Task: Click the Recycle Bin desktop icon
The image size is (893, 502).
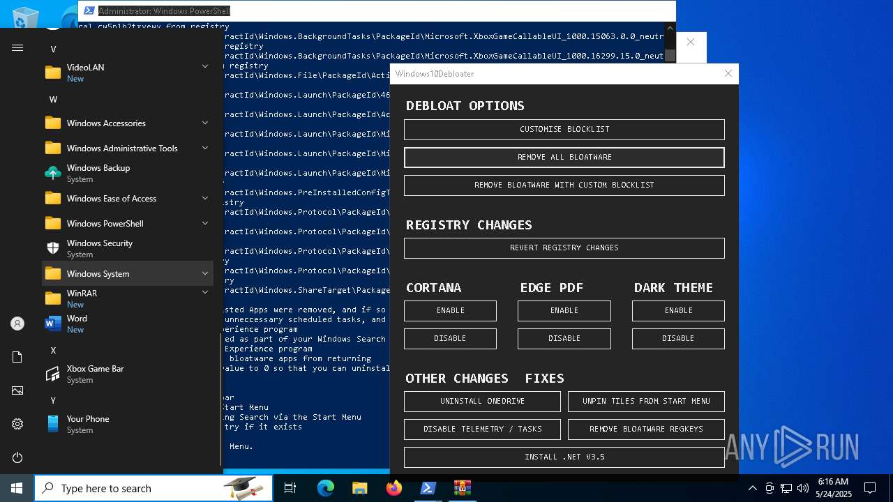Action: click(x=26, y=17)
